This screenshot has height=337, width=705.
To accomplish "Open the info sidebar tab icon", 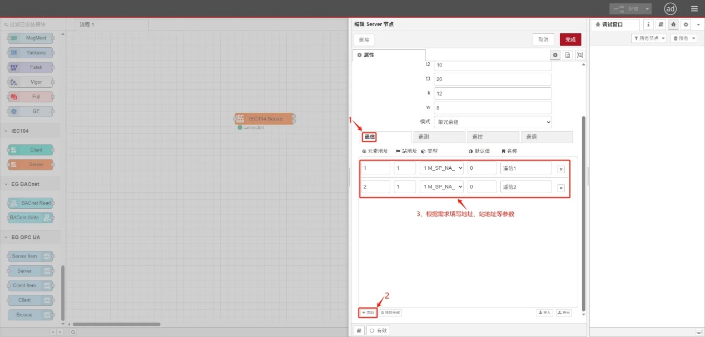I will tap(648, 24).
